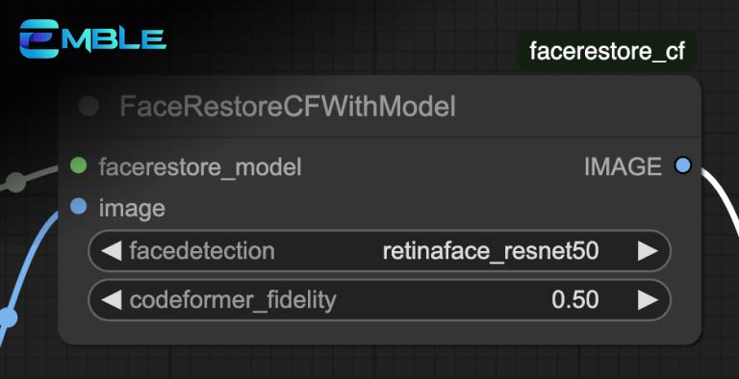Select next facedetection option with right arrow
The image size is (739, 379).
648,251
